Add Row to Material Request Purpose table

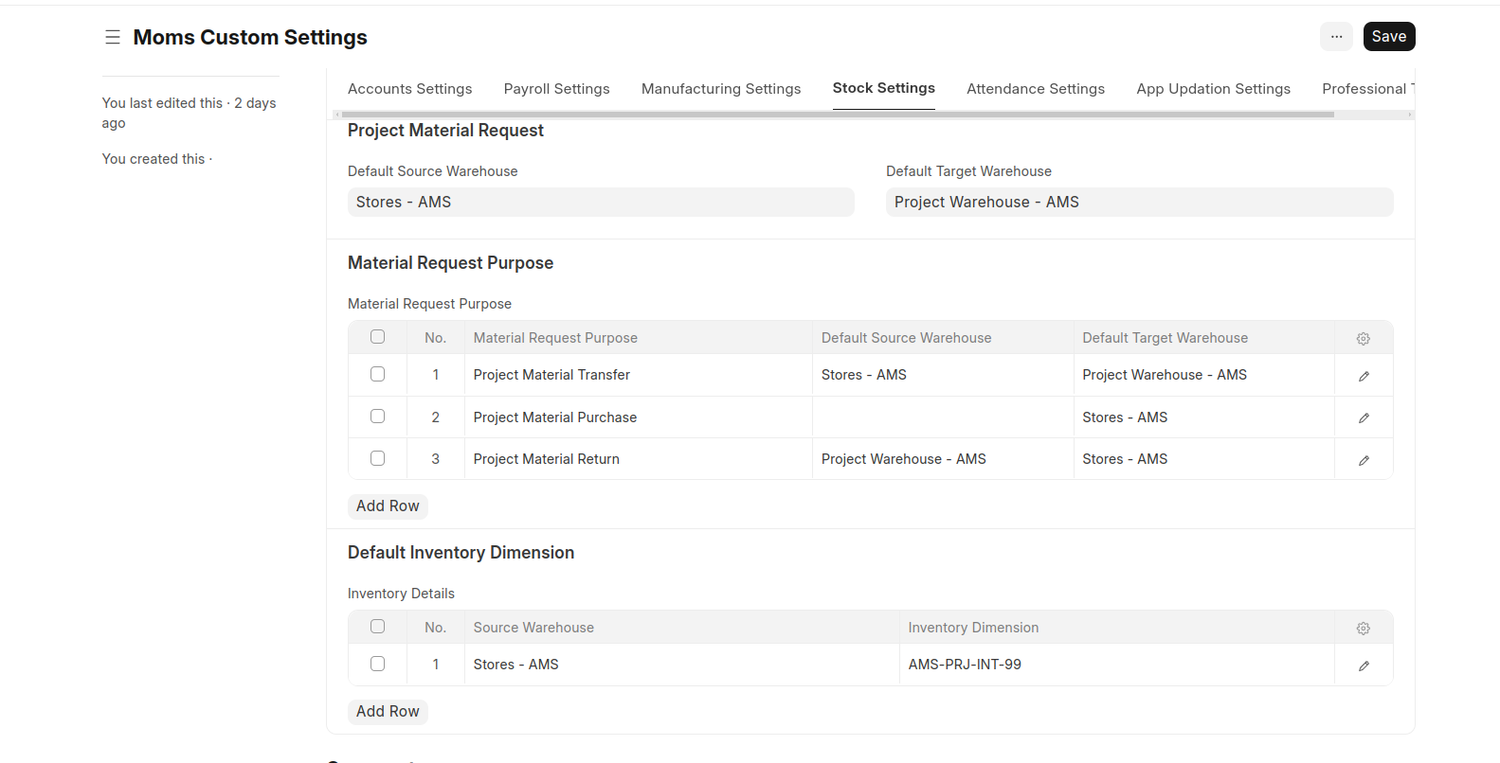pos(388,506)
